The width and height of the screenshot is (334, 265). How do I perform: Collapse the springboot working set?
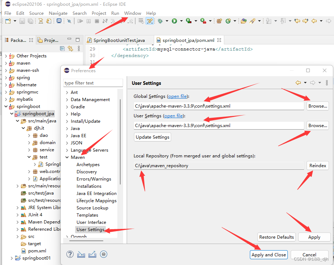(6, 106)
